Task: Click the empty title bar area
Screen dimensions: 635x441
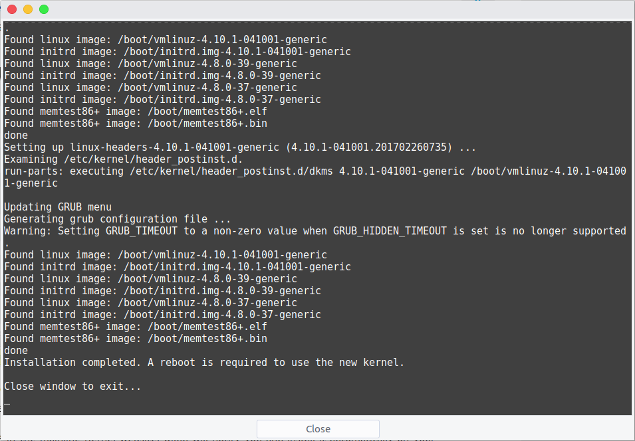Action: point(324,9)
